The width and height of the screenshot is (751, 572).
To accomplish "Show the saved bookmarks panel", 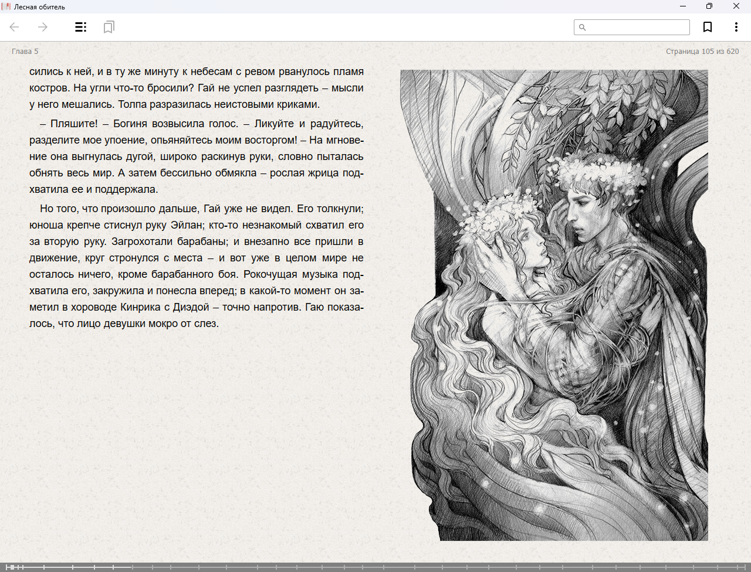I will click(109, 27).
